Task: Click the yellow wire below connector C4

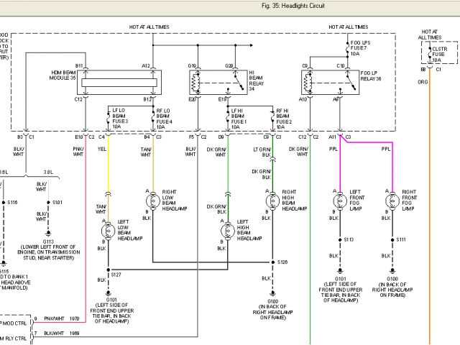Action: coord(108,165)
